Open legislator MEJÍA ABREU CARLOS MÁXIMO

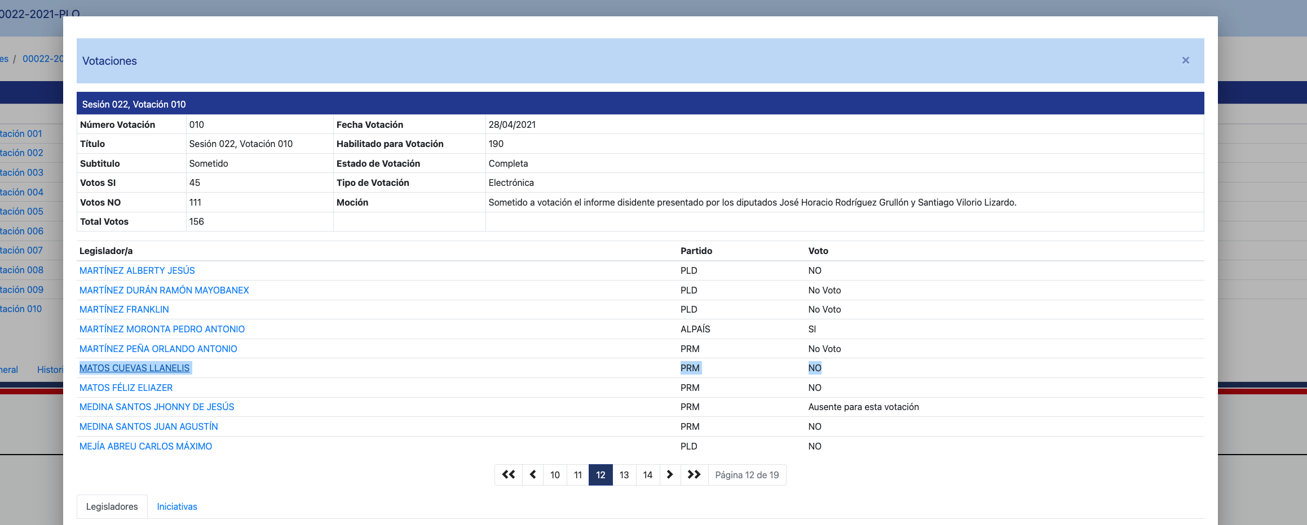click(145, 446)
